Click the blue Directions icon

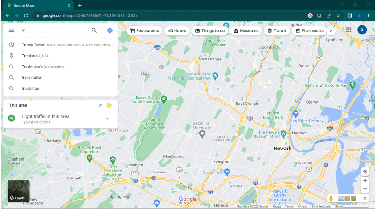(109, 30)
